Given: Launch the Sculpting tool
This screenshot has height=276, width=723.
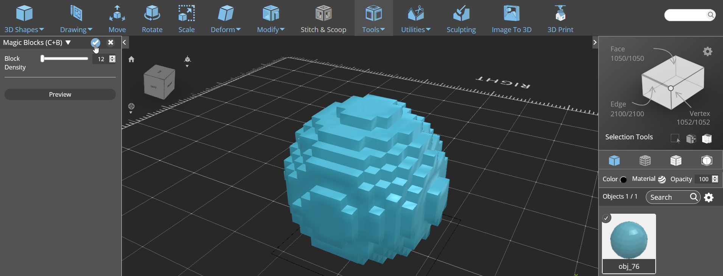Looking at the screenshot, I should [461, 19].
